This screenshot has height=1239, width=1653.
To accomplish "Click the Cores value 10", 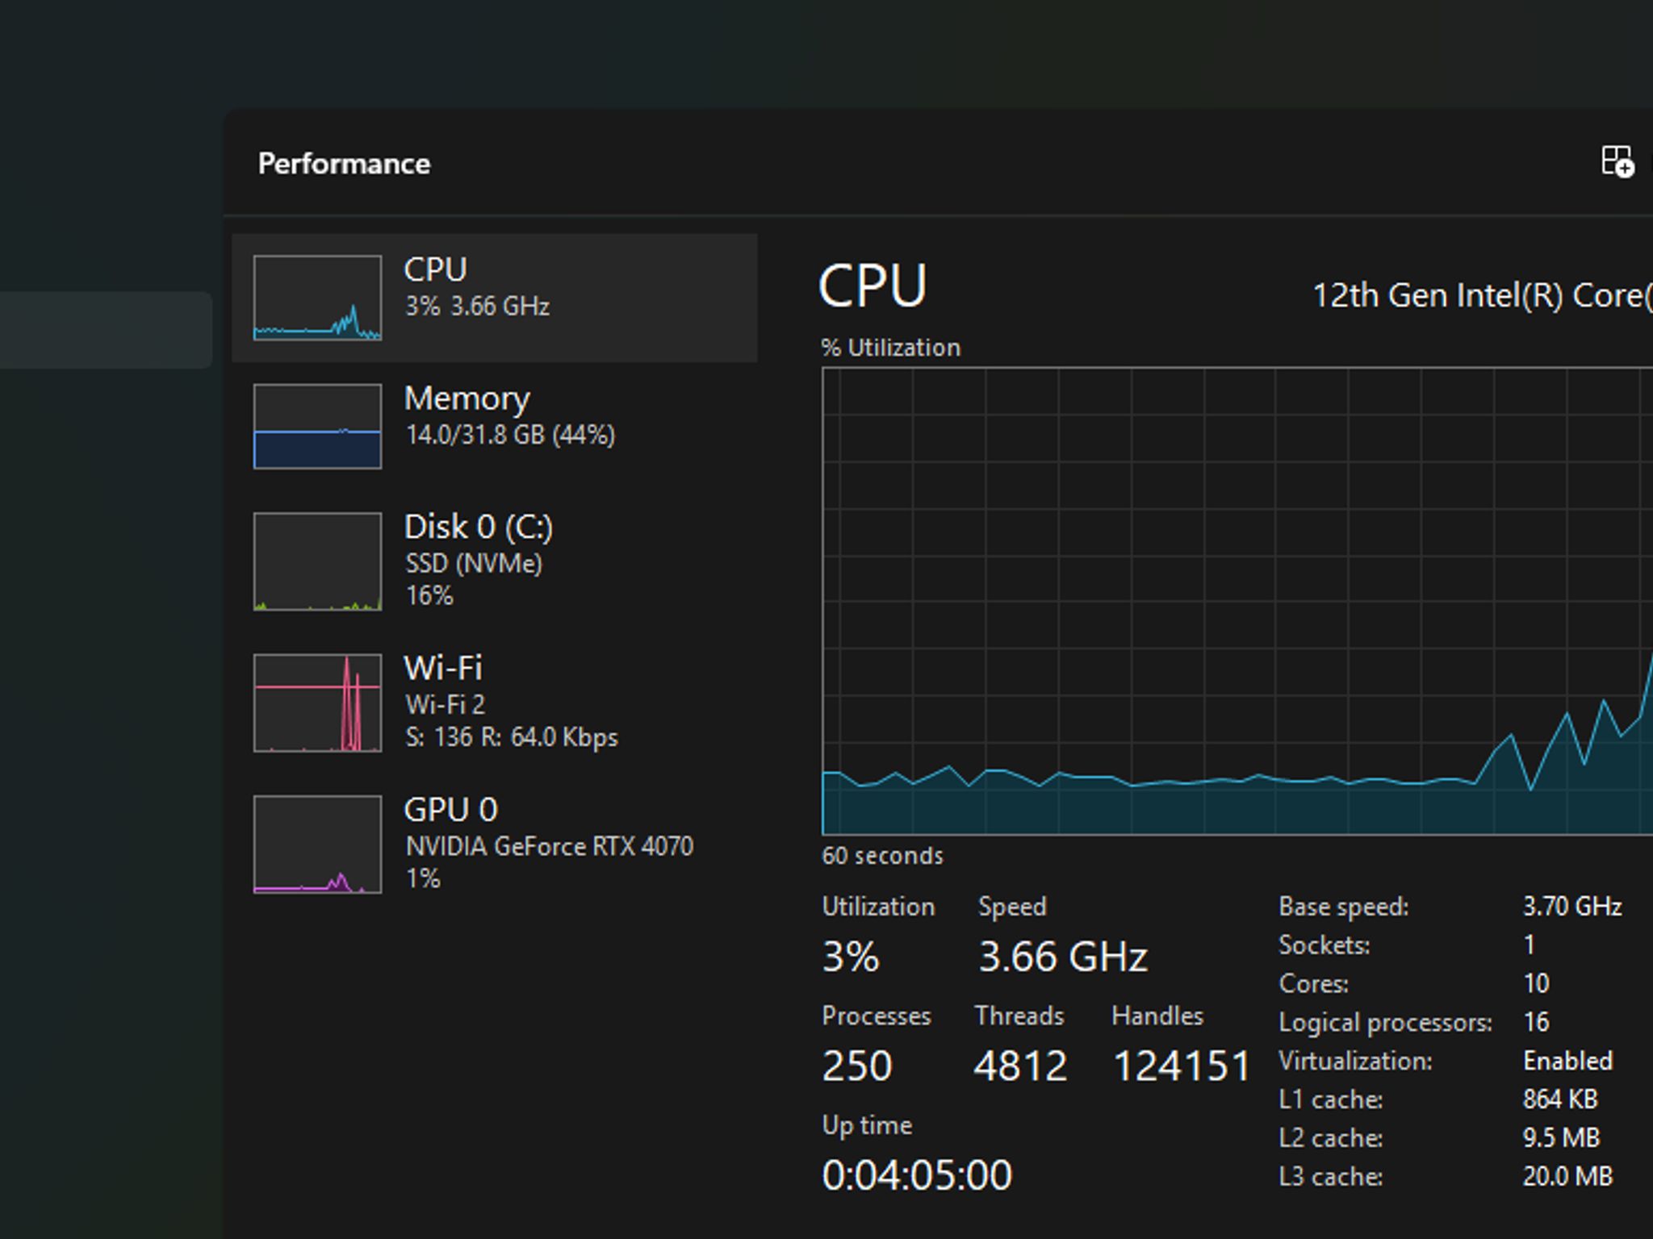I will pyautogui.click(x=1536, y=983).
